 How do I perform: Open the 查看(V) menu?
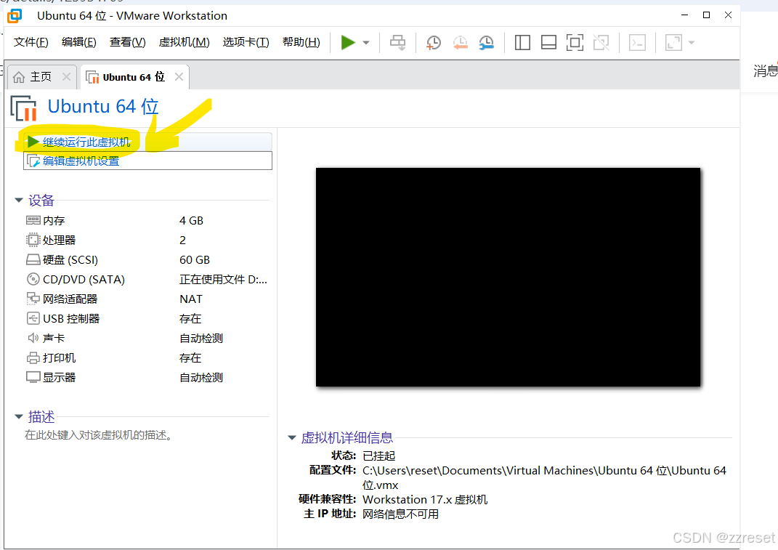click(x=128, y=42)
